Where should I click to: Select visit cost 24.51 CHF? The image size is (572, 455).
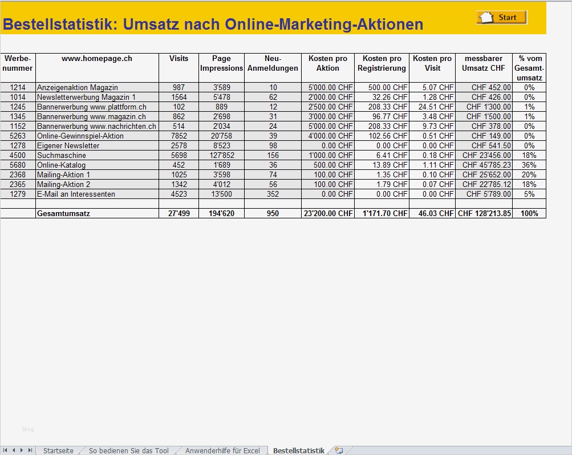coord(432,107)
